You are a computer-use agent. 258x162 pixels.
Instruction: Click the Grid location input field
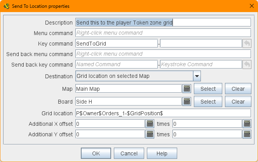[163, 113]
